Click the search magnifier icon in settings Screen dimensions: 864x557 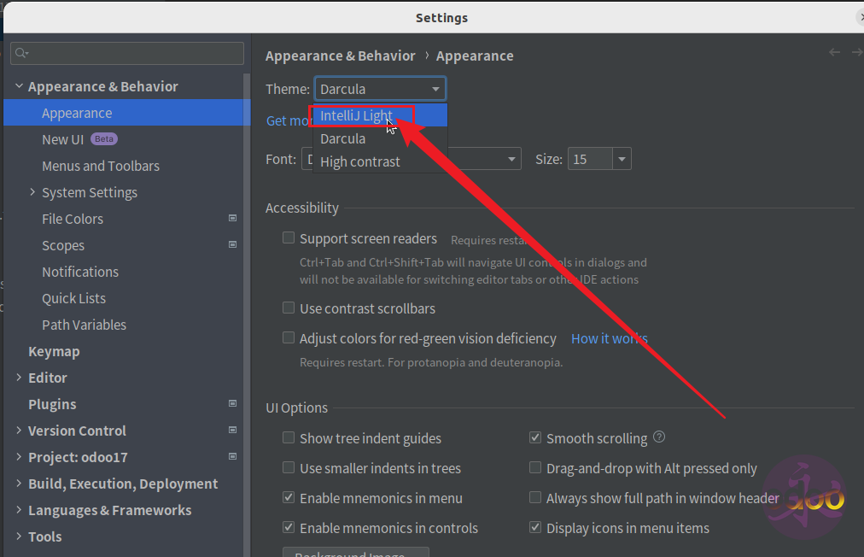tap(21, 53)
